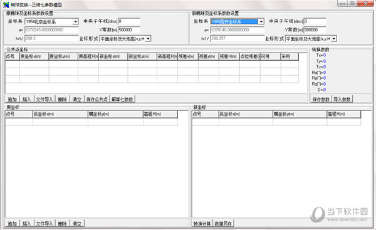This screenshot has height=230, width=376.
Task: Click target 中央子午线(dms) input field
Action: [315, 21]
